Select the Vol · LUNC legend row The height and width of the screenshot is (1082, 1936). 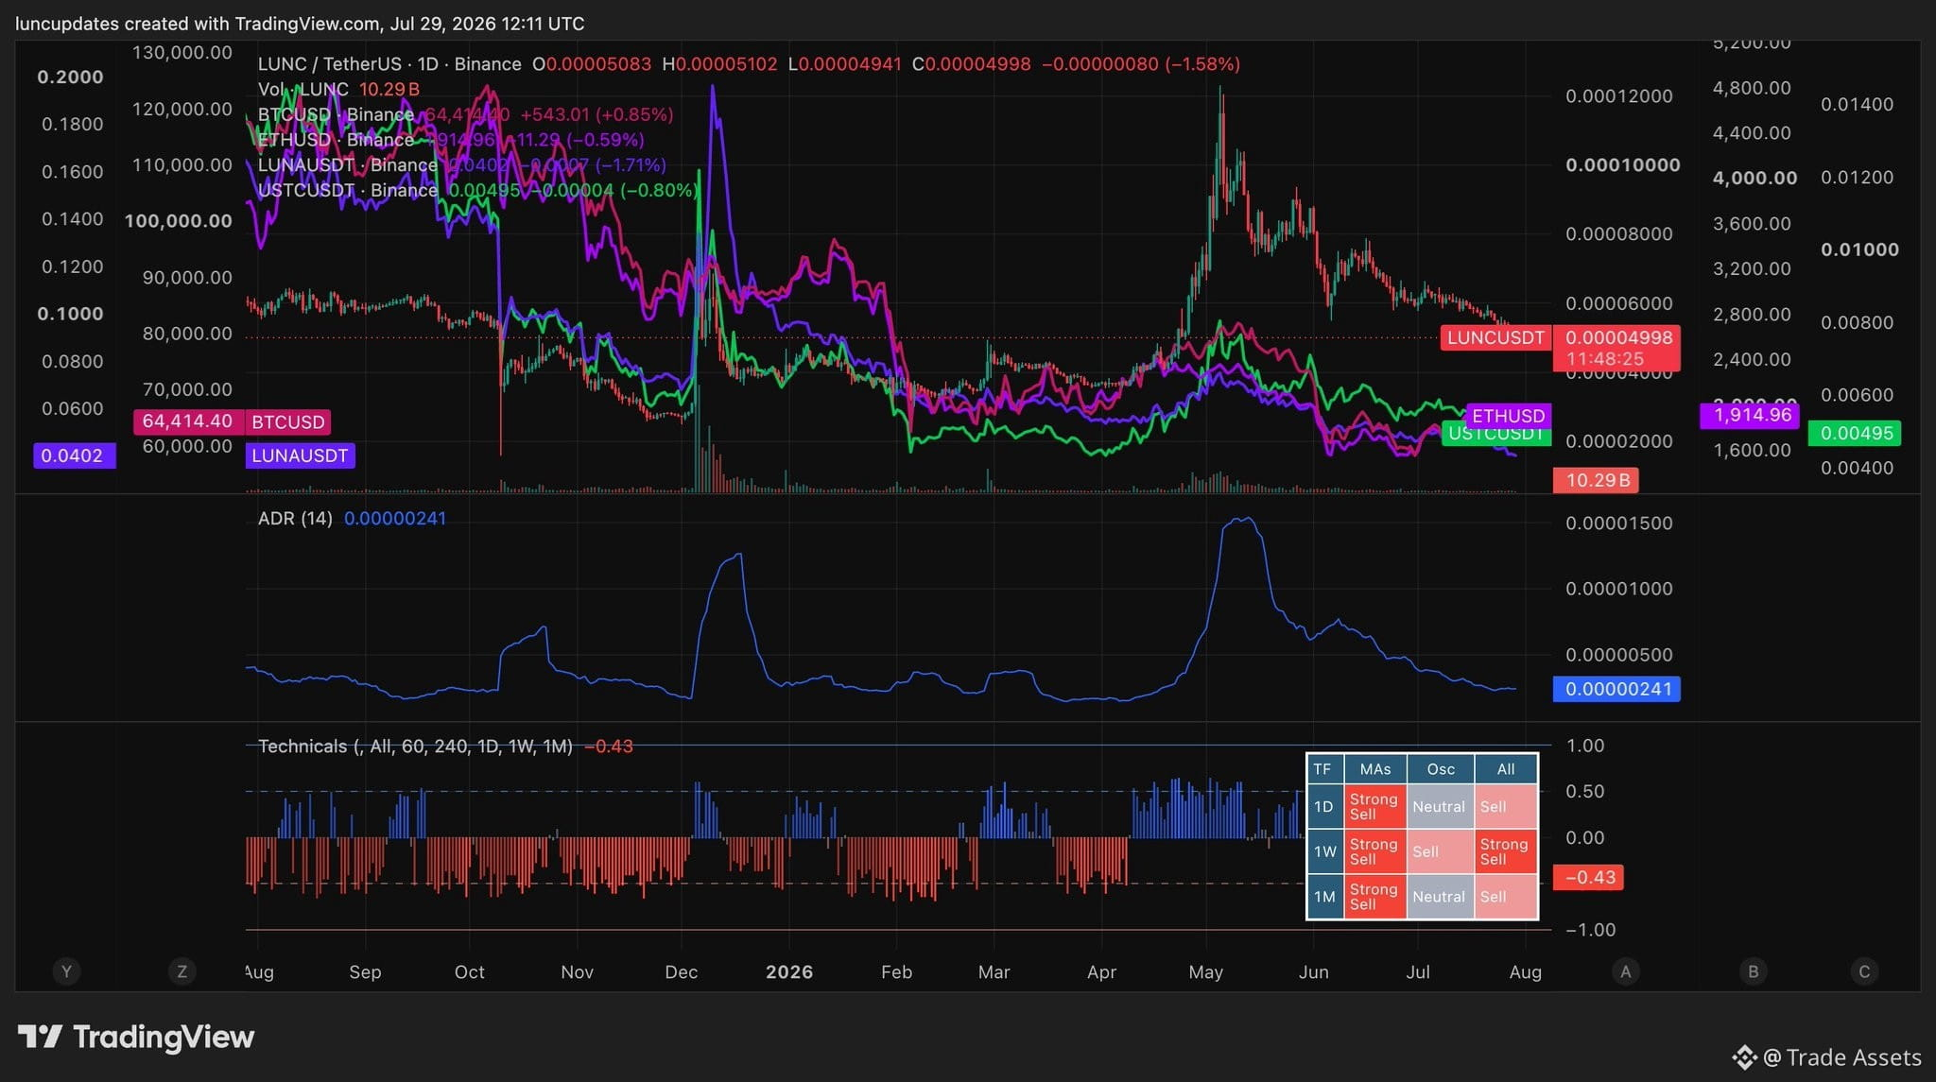click(x=338, y=90)
